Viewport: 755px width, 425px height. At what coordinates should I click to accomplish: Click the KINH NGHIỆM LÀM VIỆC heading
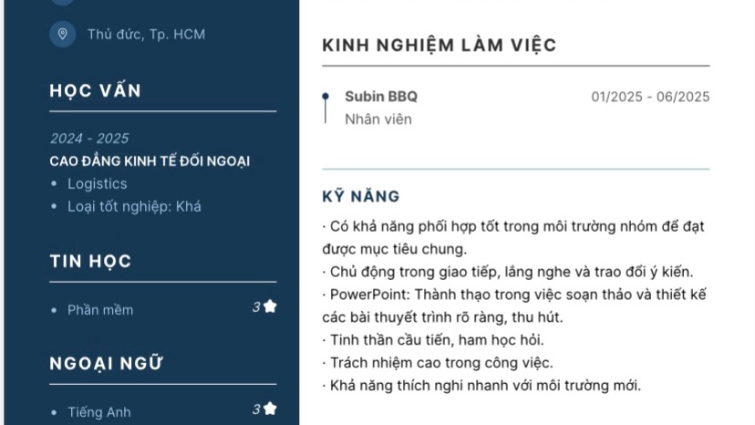pos(440,46)
